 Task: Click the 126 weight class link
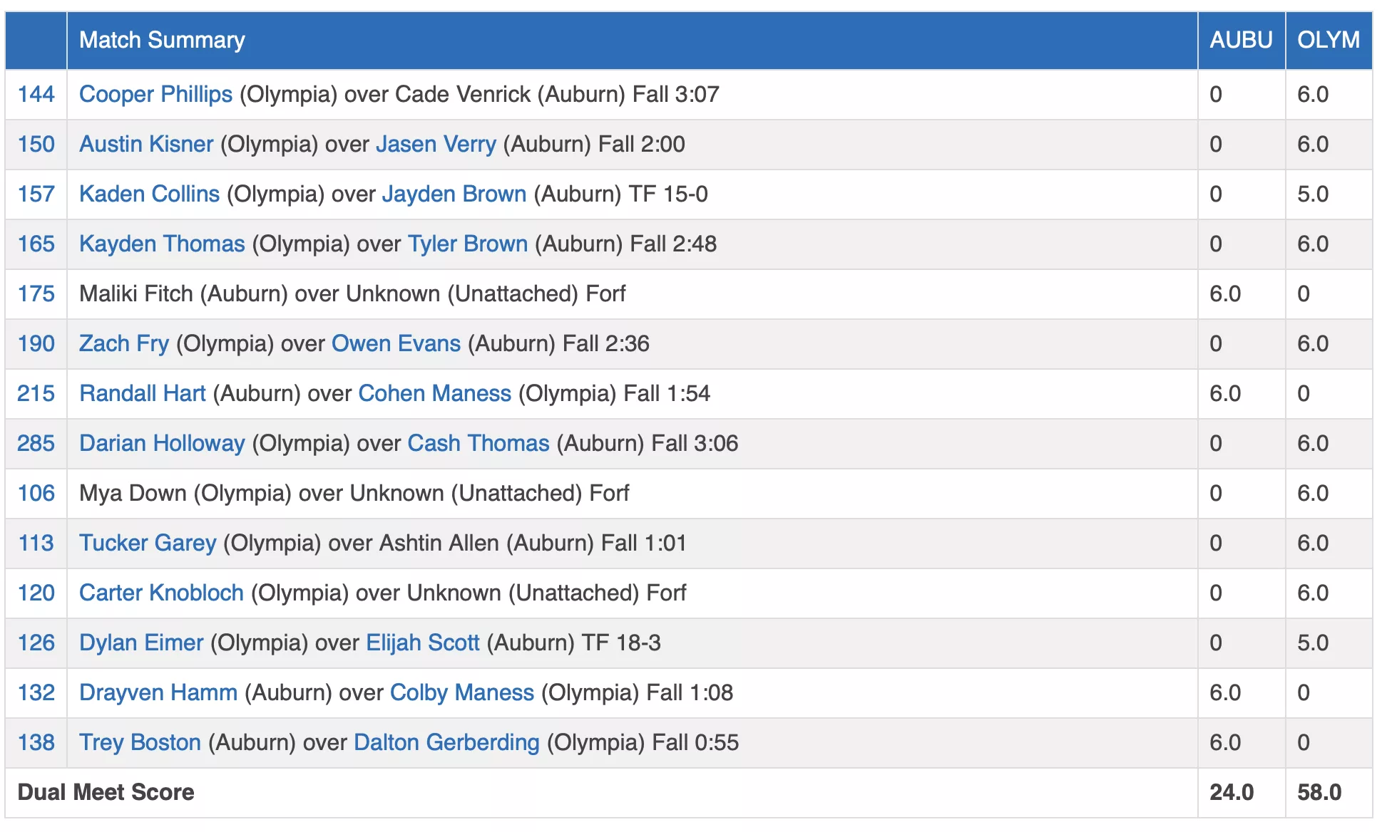coord(36,643)
